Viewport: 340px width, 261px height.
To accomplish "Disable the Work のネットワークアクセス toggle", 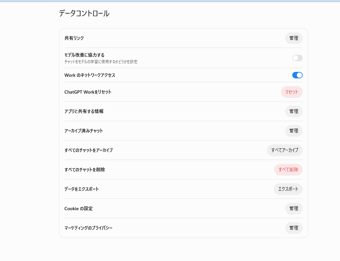I will click(297, 75).
